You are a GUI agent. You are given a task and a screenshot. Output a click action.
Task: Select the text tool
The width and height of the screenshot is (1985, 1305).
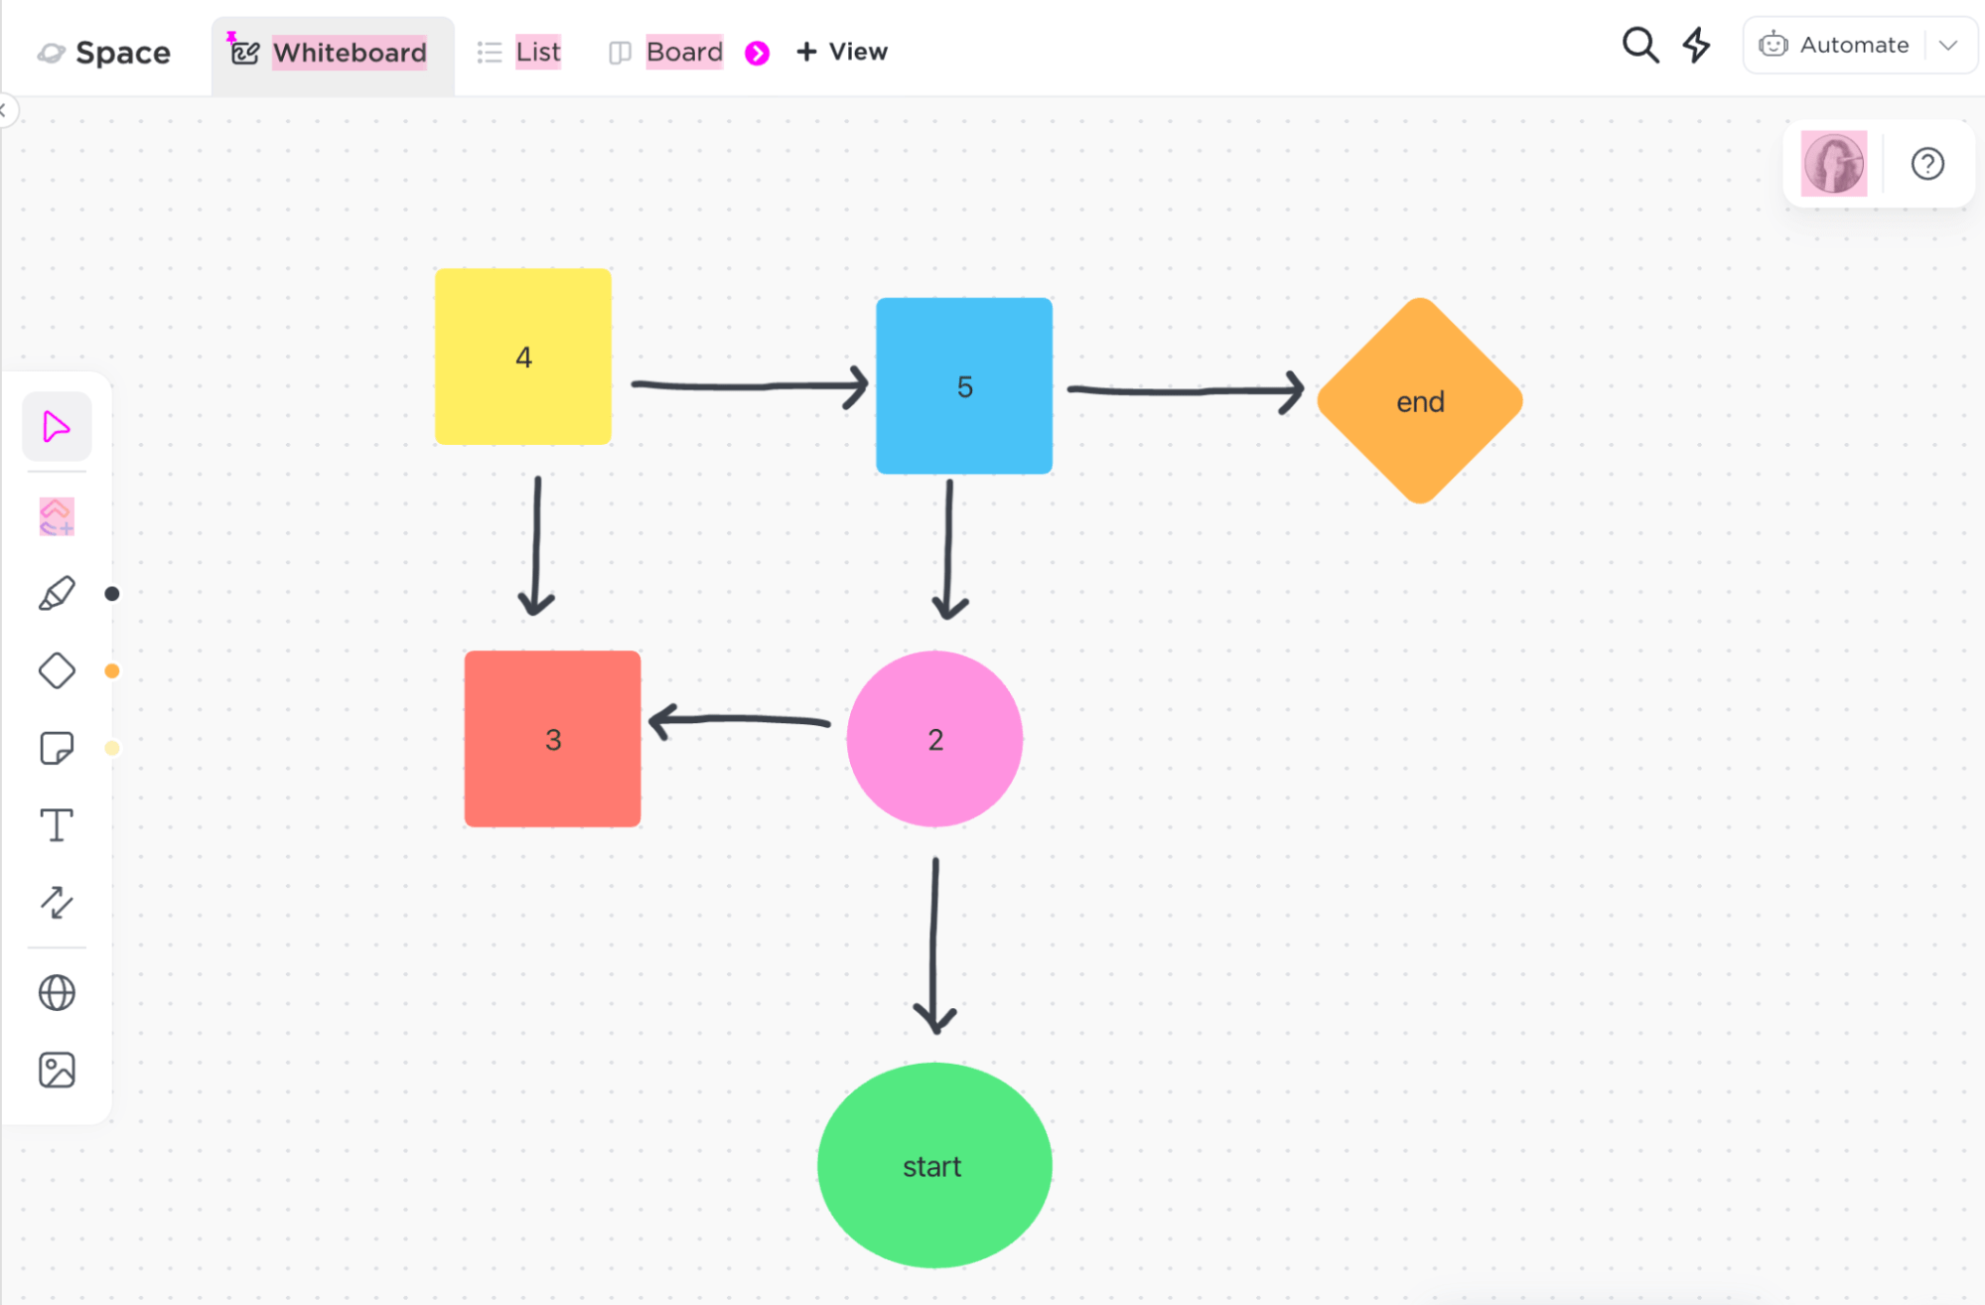[56, 826]
